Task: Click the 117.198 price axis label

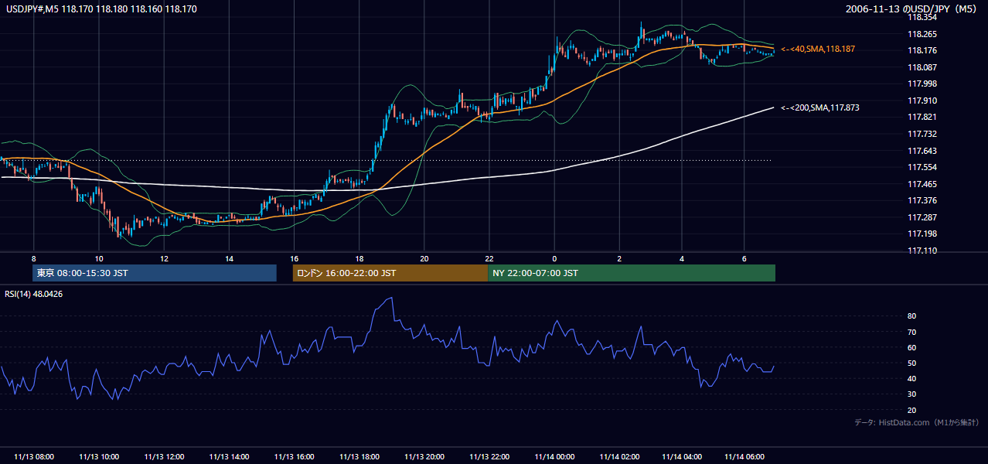Action: click(922, 234)
